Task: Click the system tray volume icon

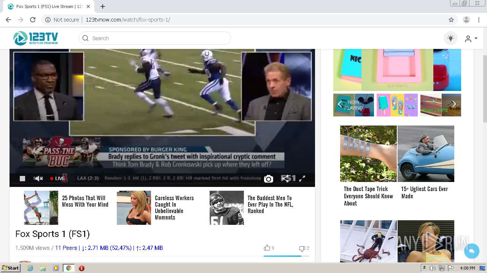Action: pos(433,268)
